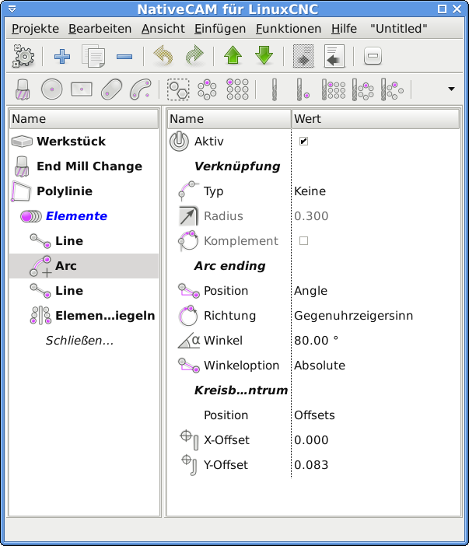This screenshot has height=546, width=469.
Task: Edit the Y-Offset value 0.083
Action: [311, 465]
